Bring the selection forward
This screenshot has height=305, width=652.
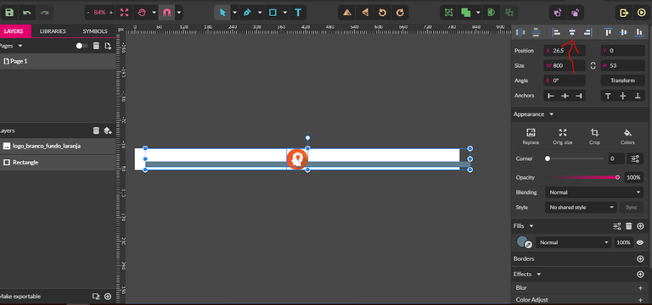point(558,13)
